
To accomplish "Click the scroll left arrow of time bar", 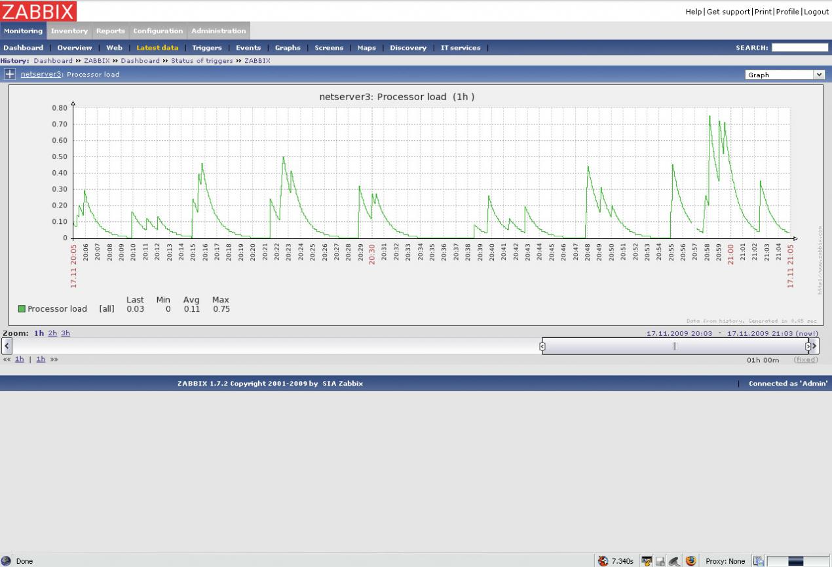I will coord(7,346).
